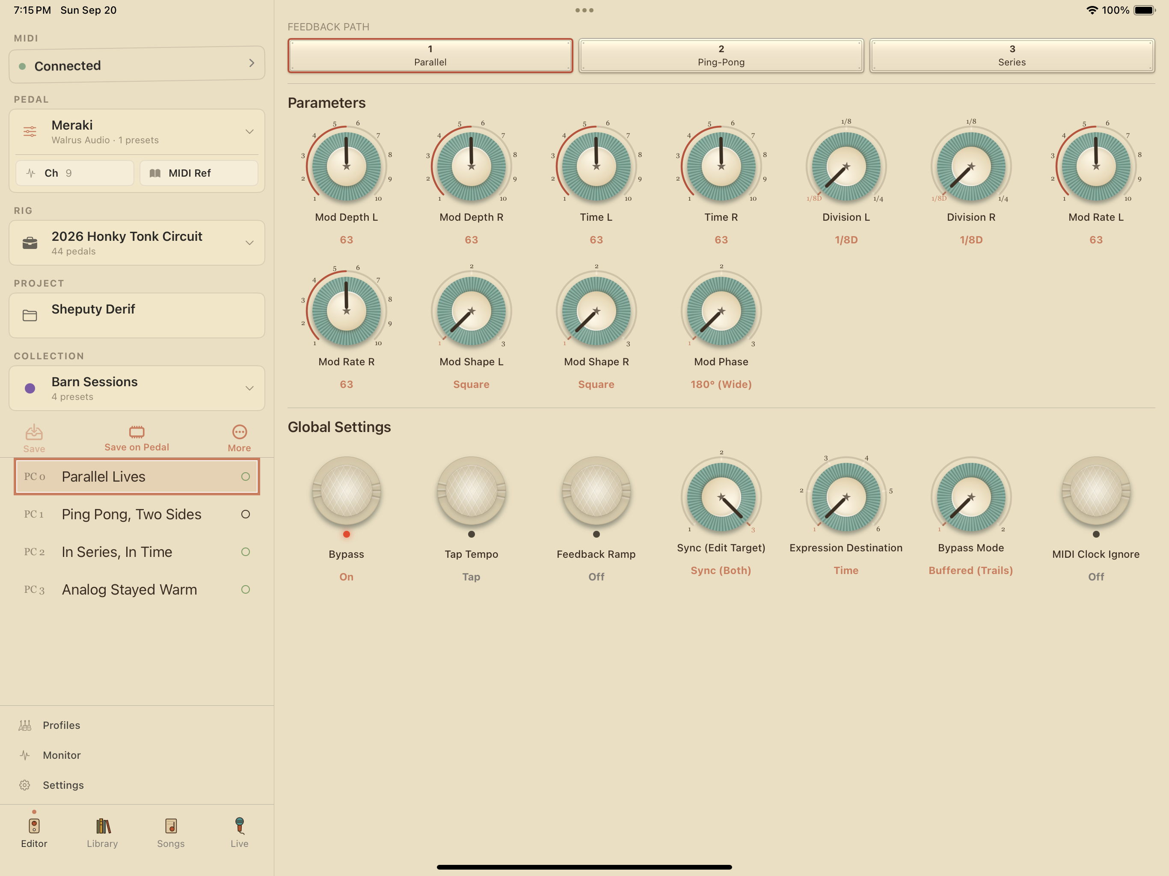Tap the three-dot multitasking icon at top

click(x=584, y=10)
